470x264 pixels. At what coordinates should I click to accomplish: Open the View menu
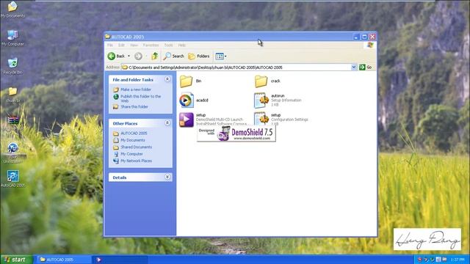[134, 45]
